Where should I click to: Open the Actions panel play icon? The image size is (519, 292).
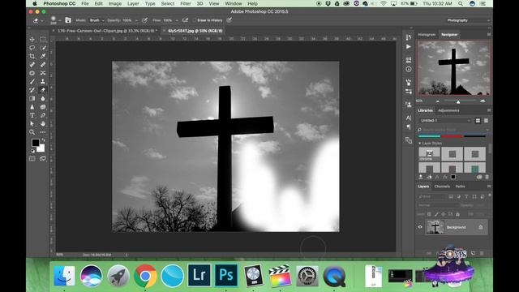point(409,47)
